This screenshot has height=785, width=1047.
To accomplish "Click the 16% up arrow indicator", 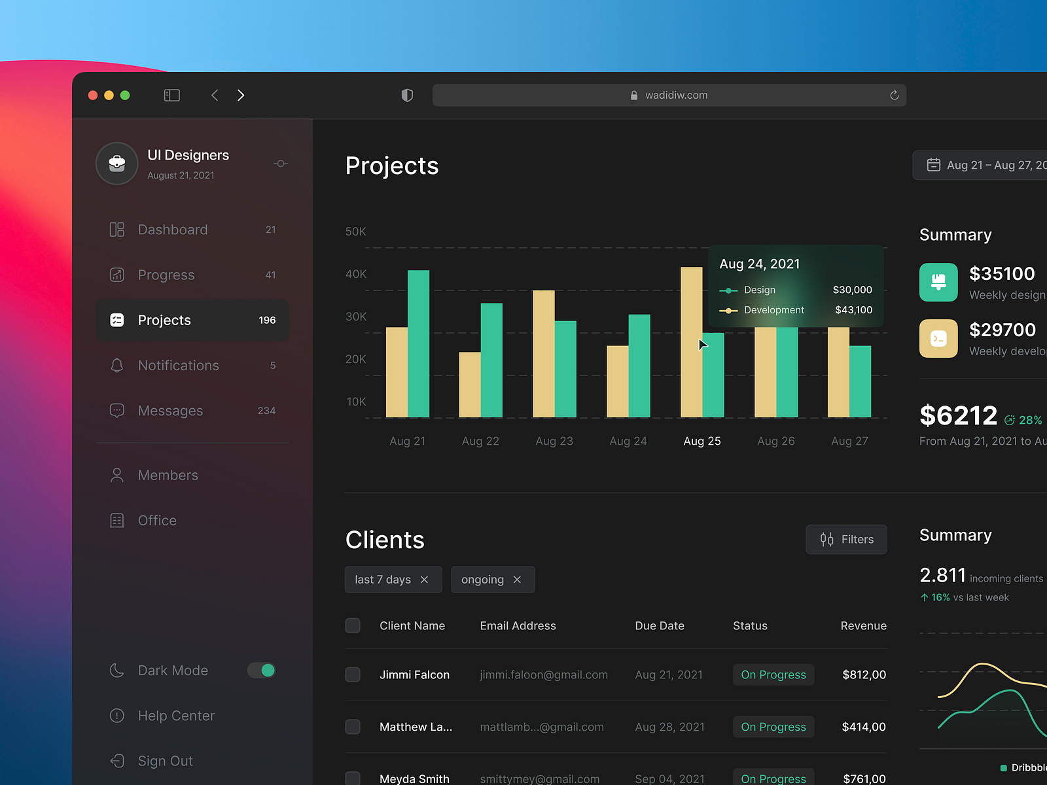I will [x=925, y=597].
